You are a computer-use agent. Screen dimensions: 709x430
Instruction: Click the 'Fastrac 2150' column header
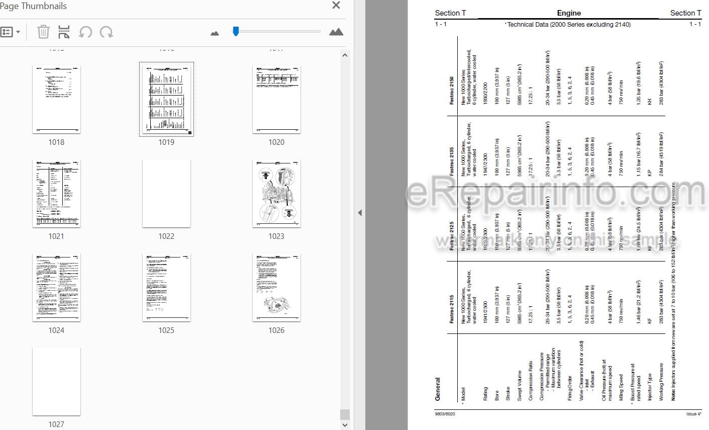452,91
